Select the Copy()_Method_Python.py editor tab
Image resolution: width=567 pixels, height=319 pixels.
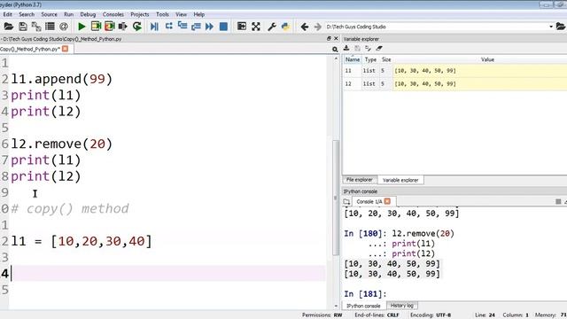click(x=30, y=49)
